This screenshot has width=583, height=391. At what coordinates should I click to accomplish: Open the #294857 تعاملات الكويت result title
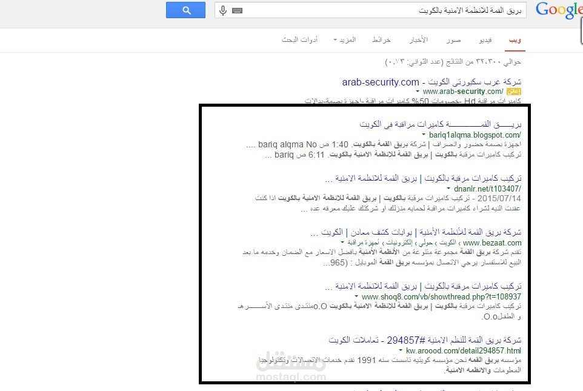[x=425, y=340]
